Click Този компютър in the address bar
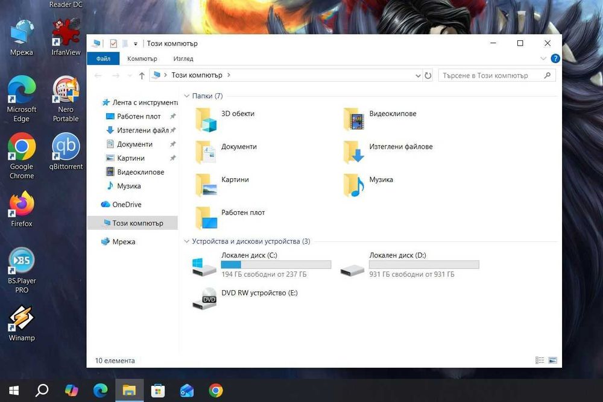 197,75
